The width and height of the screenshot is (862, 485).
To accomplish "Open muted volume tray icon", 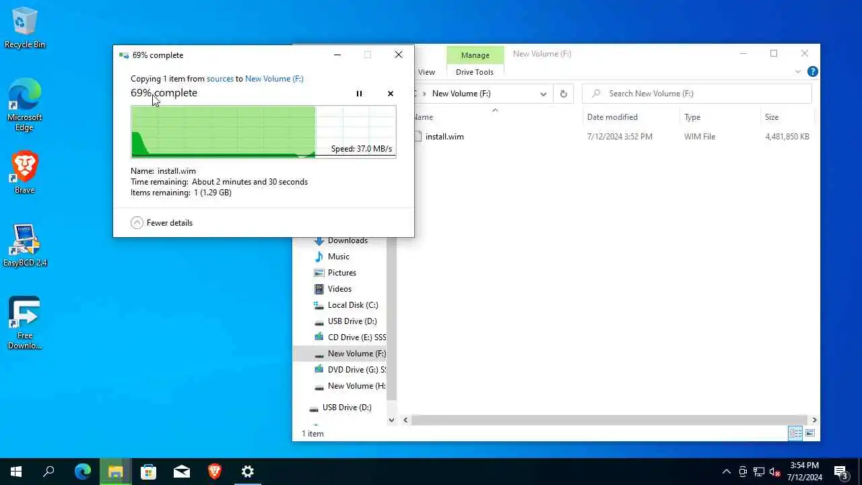I will 775,472.
